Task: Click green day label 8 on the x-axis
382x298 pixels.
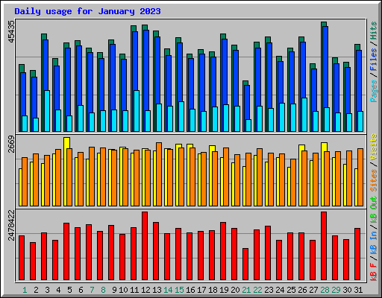Action: pos(103,290)
